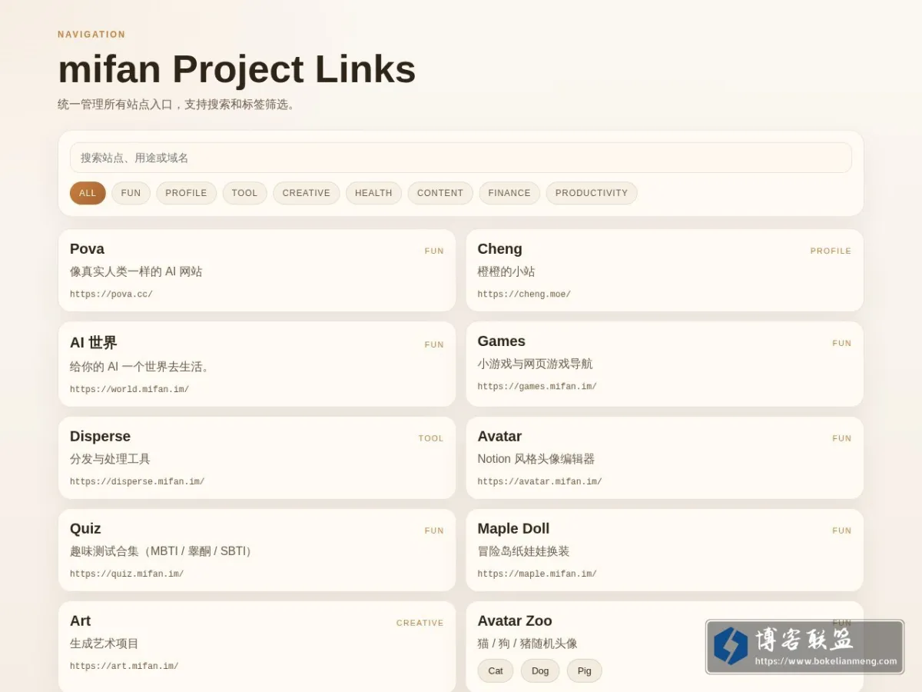Open the Pova project card title

tap(87, 248)
